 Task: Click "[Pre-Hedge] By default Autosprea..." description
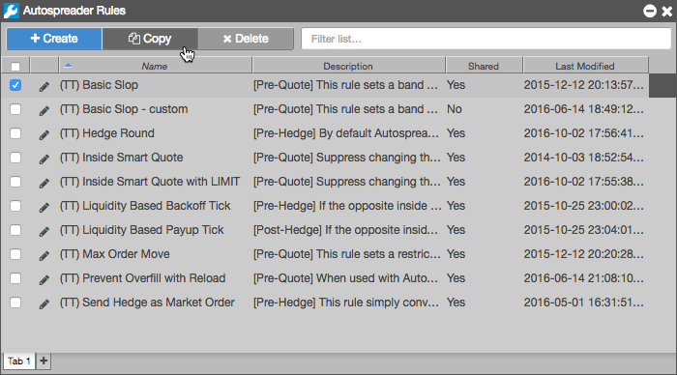pyautogui.click(x=346, y=133)
